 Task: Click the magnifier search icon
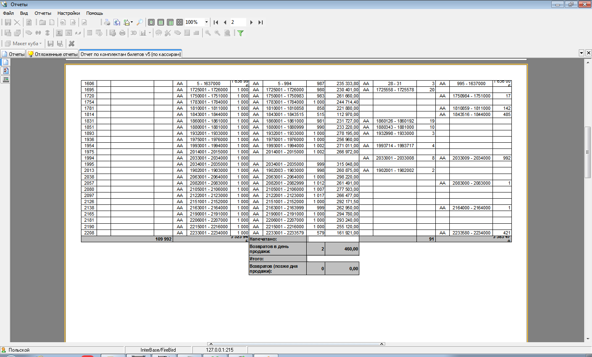(140, 22)
